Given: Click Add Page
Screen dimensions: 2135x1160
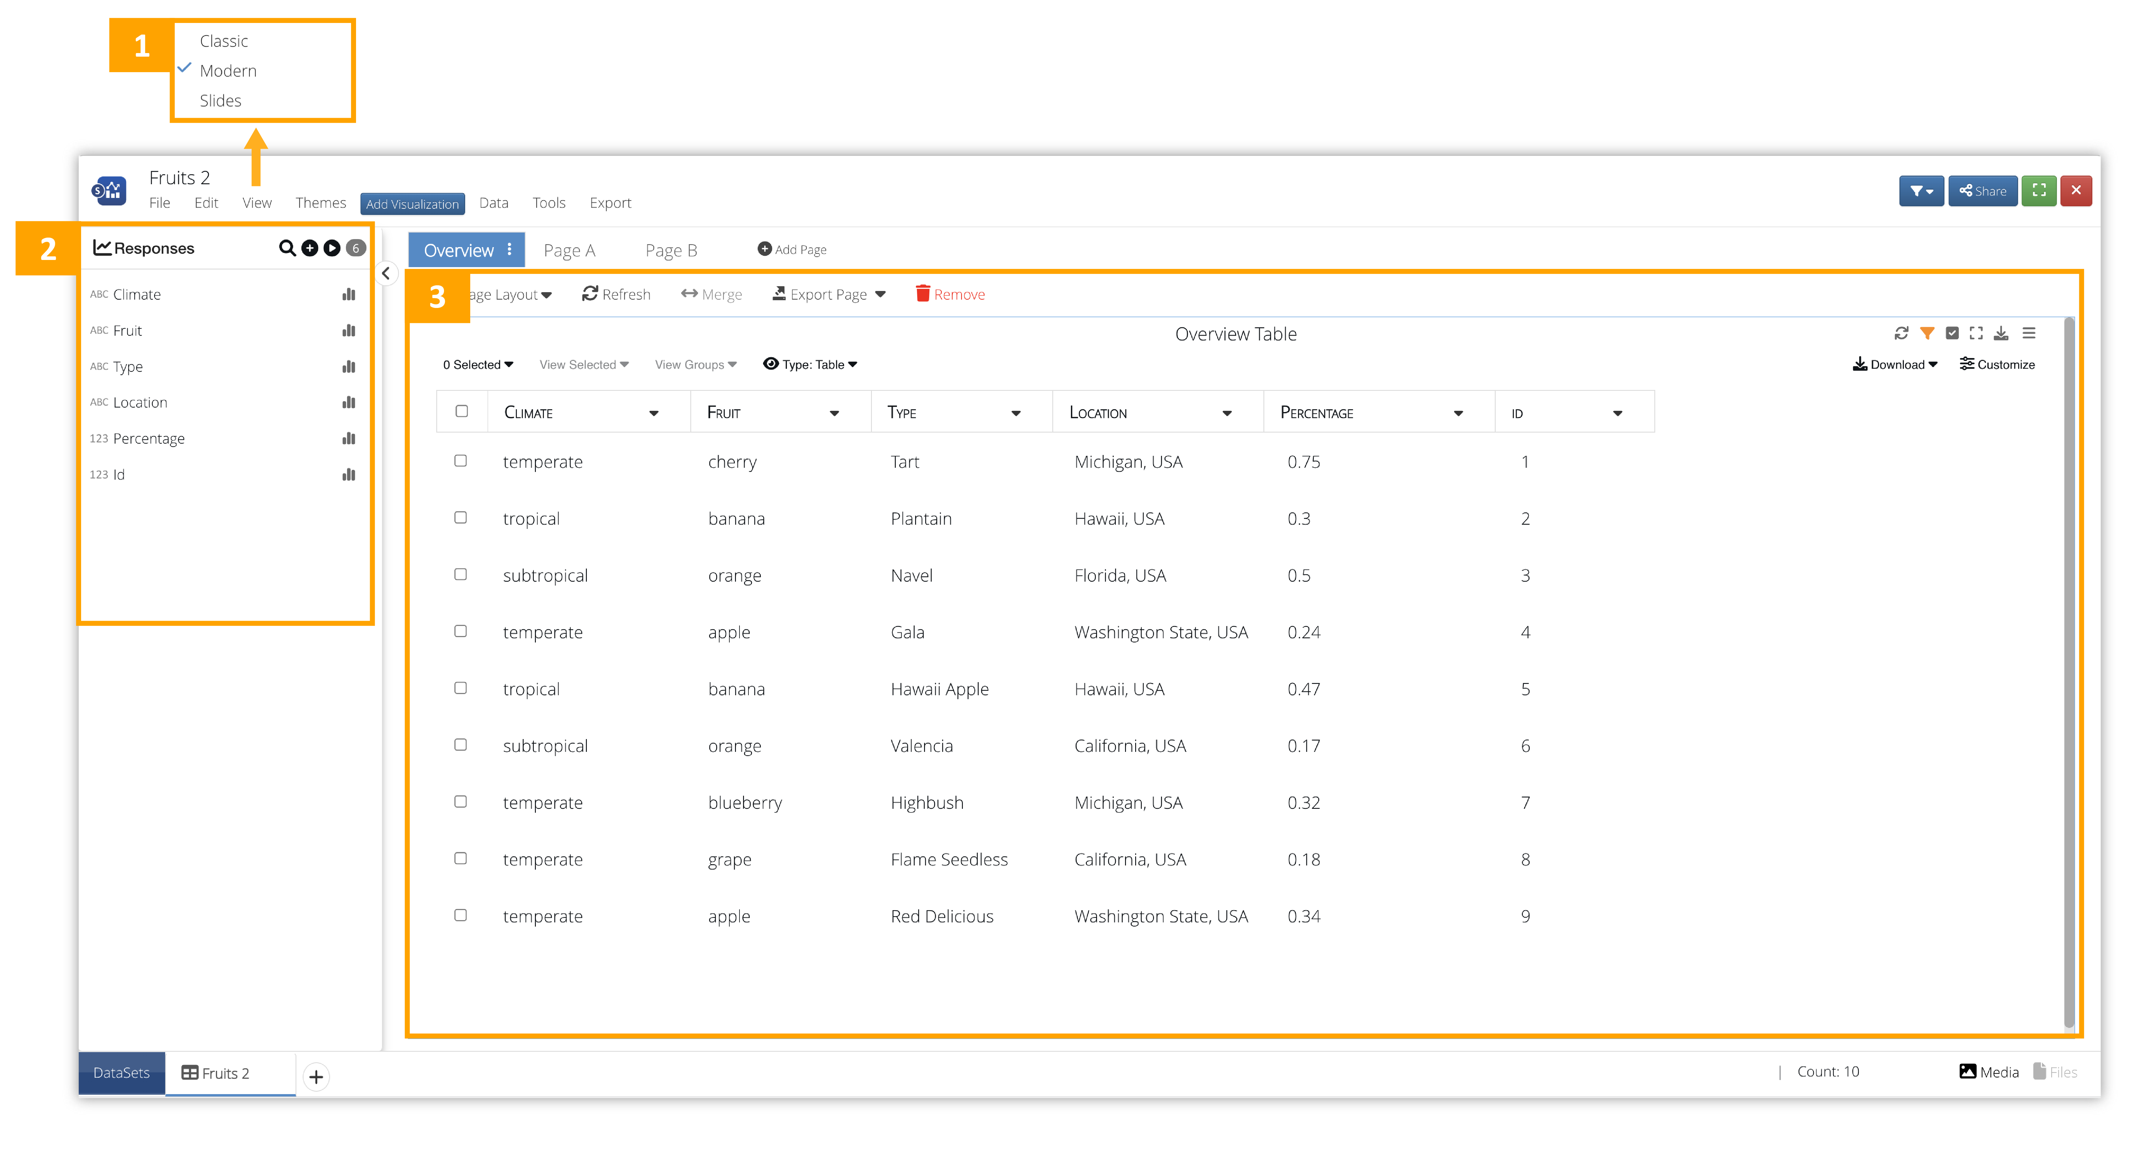Looking at the screenshot, I should point(792,250).
